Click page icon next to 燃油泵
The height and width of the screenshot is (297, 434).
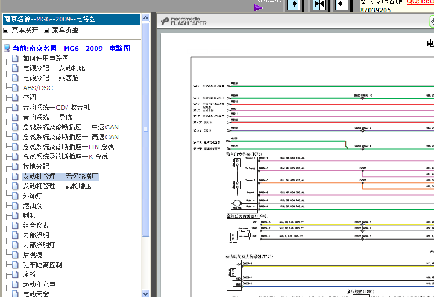coord(15,206)
